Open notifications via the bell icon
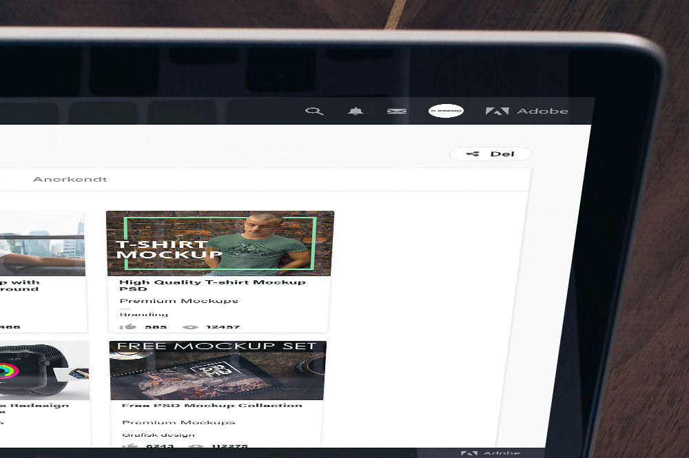 coord(356,110)
